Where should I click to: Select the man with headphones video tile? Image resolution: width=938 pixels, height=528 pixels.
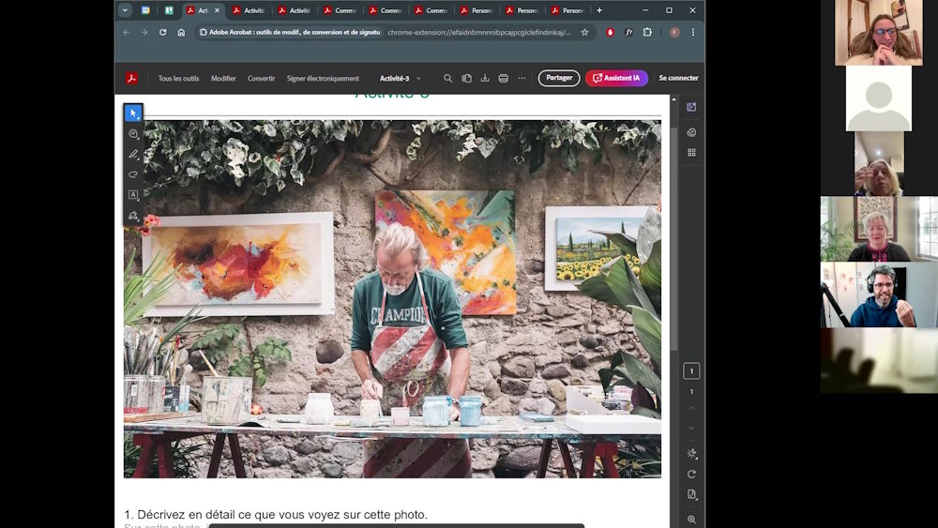pos(880,294)
